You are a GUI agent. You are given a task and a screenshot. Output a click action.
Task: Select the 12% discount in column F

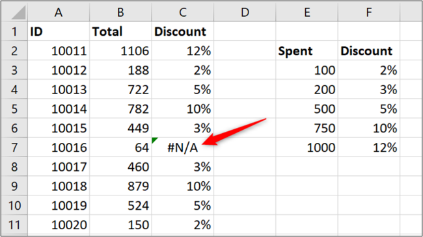[x=369, y=147]
